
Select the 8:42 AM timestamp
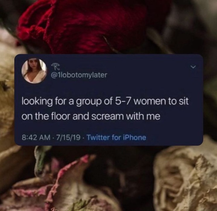36,138
